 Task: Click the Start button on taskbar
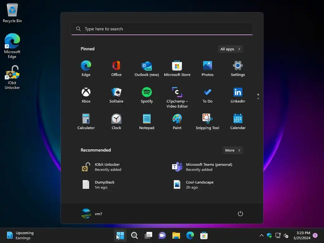point(120,235)
